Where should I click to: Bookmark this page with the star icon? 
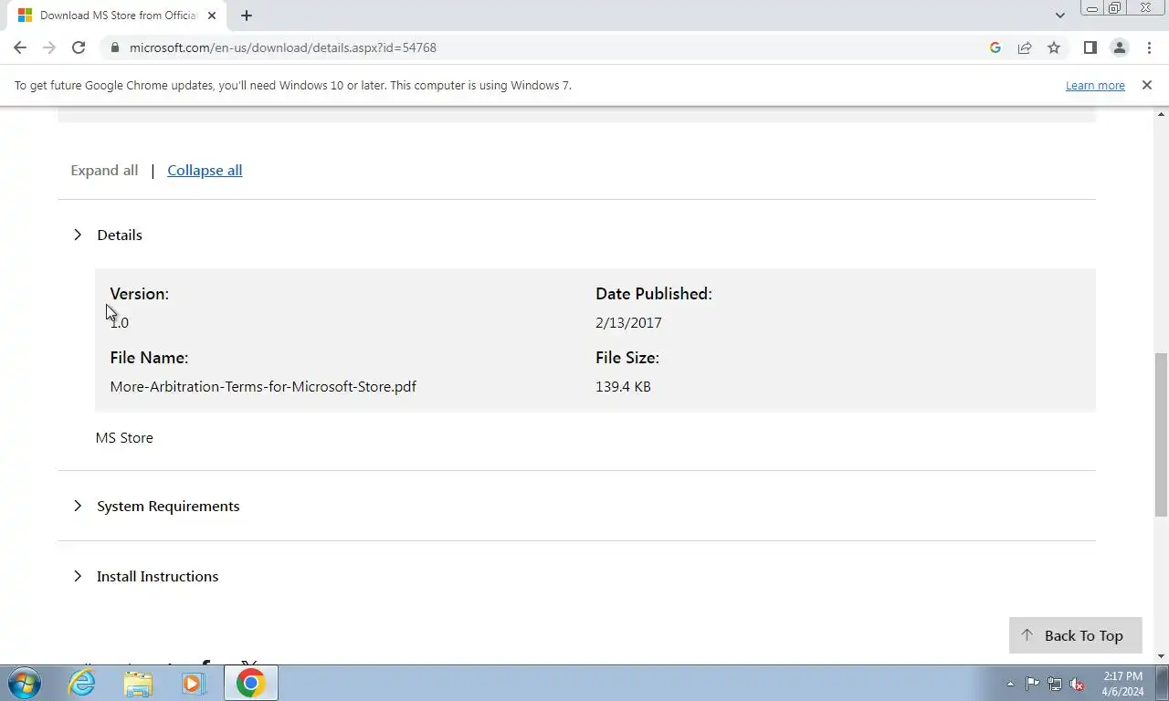click(1054, 47)
